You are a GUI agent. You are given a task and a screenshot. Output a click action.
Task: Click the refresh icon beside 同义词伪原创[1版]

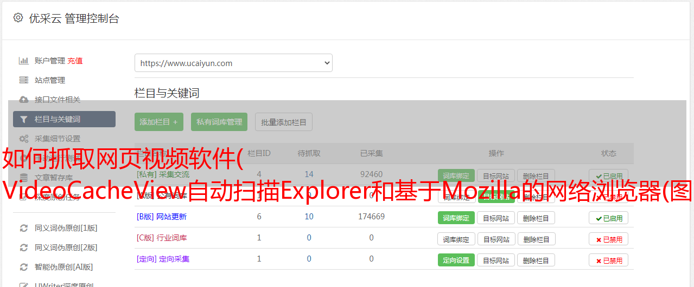pyautogui.click(x=23, y=228)
